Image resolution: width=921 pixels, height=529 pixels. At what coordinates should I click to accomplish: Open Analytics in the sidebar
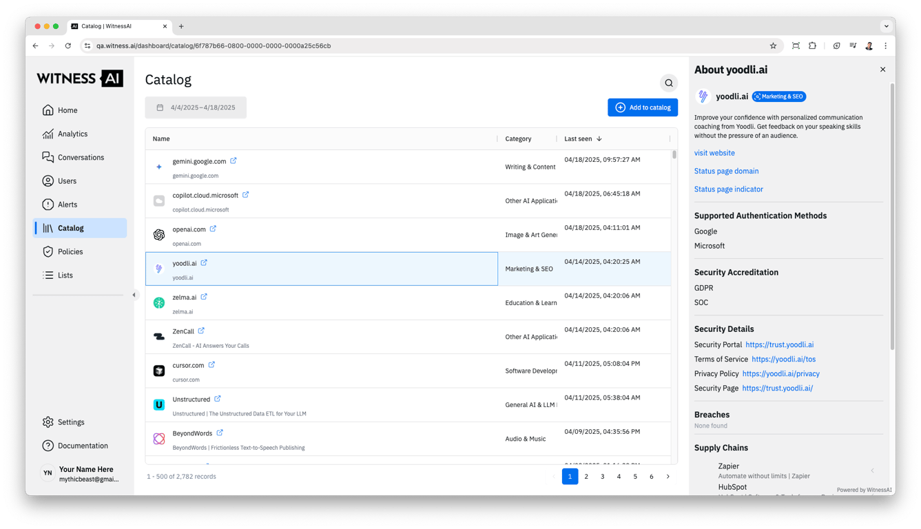tap(80, 134)
